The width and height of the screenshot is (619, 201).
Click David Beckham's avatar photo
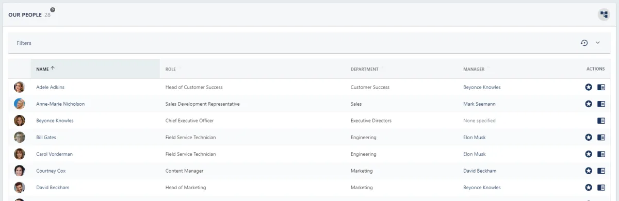coord(20,187)
